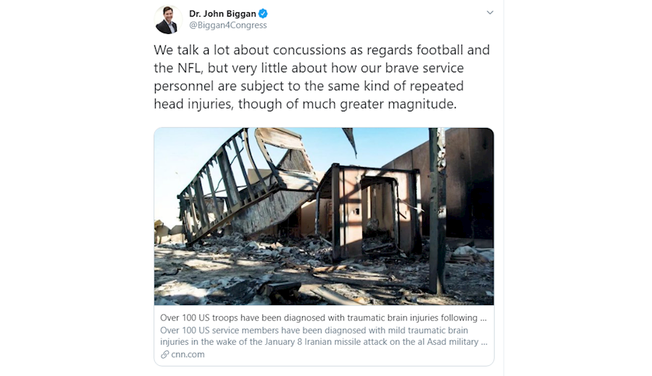The width and height of the screenshot is (652, 376).
Task: Click description 'Over 100 US service members' text
Action: pyautogui.click(x=314, y=330)
